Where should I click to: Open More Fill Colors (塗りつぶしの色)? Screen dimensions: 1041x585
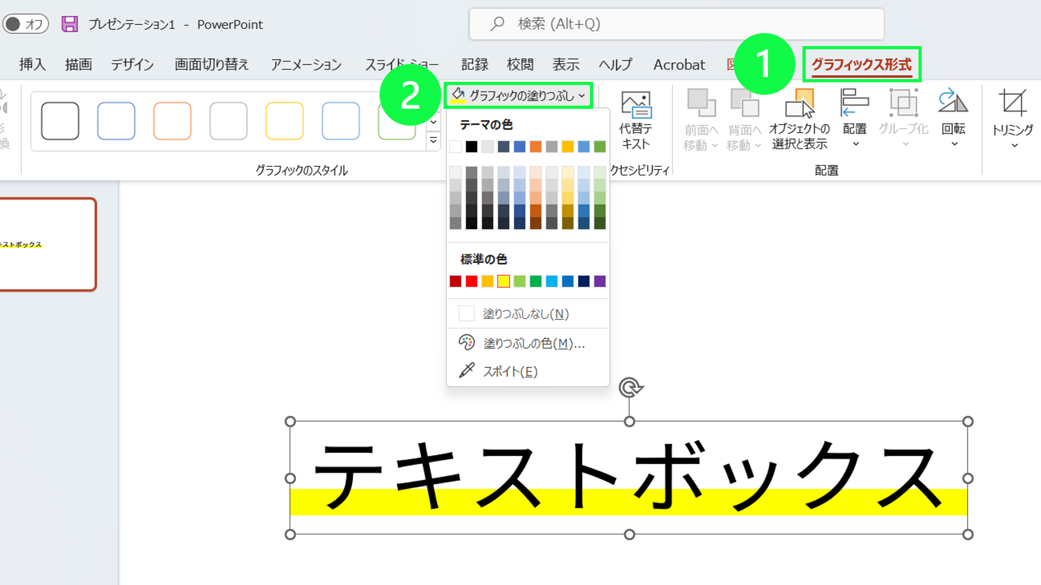coord(534,343)
